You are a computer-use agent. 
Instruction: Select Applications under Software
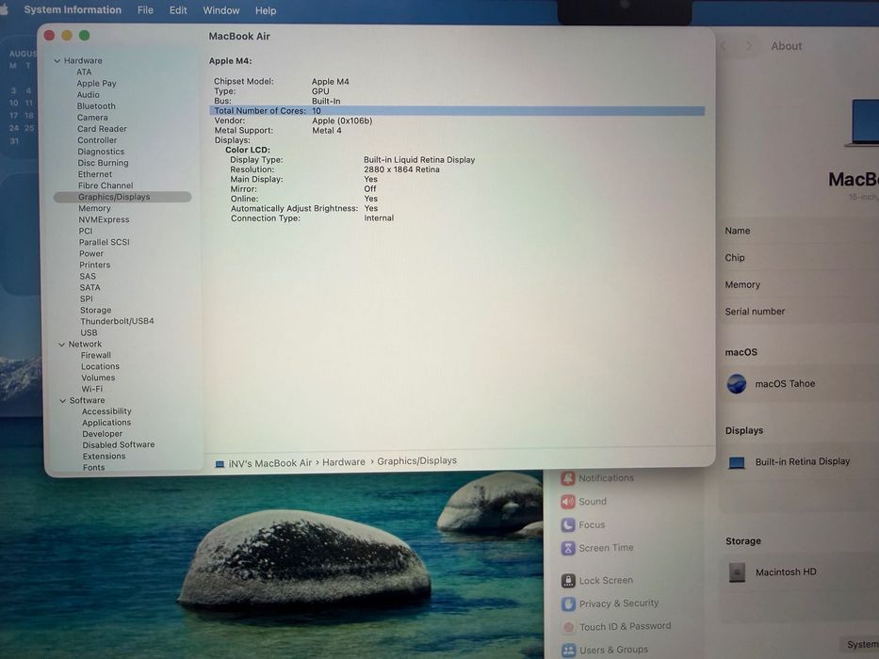click(x=106, y=422)
